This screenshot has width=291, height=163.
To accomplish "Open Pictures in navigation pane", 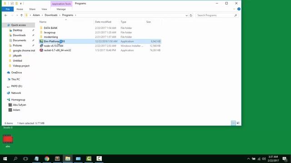I will point(17,45).
